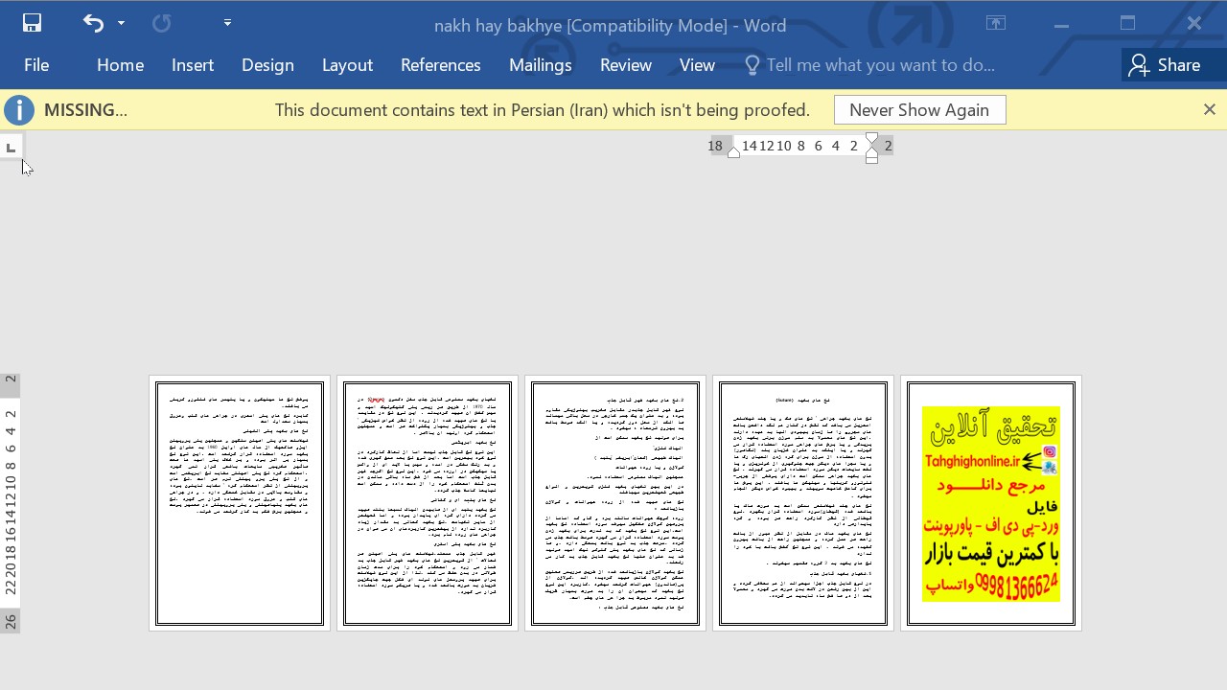Undo the last action
Viewport: 1227px width, 690px height.
[x=93, y=23]
